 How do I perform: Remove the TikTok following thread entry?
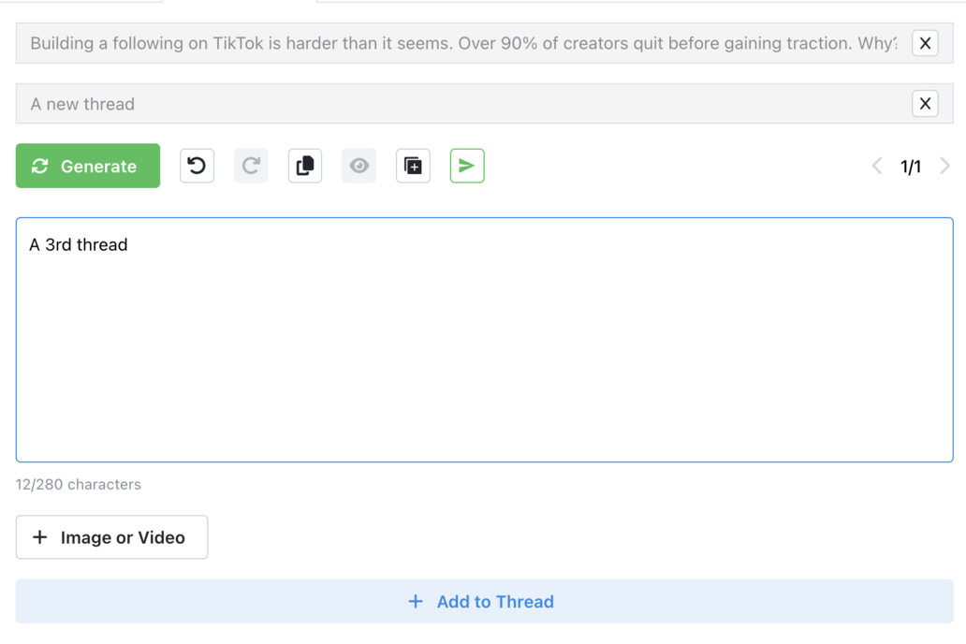(x=925, y=43)
